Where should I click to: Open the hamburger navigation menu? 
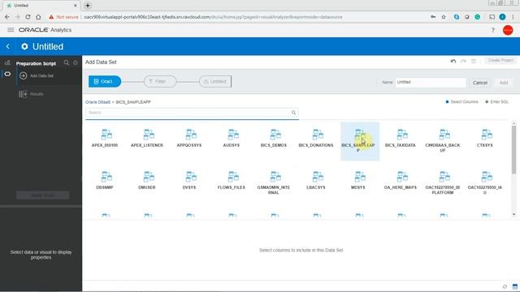click(x=11, y=30)
